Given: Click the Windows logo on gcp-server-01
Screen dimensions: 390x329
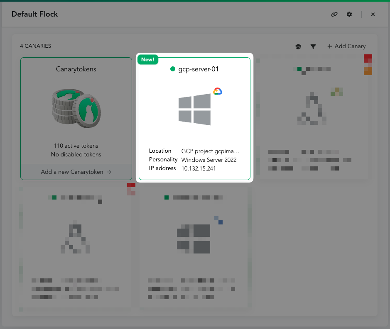Looking at the screenshot, I should tap(194, 109).
